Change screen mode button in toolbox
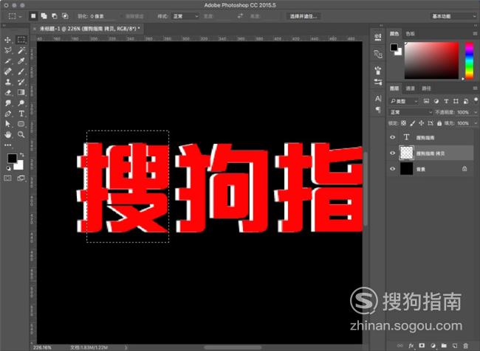The height and width of the screenshot is (351, 480). click(x=21, y=178)
